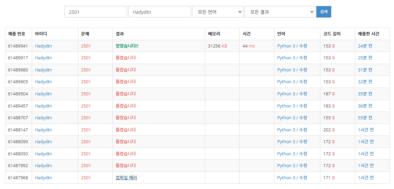
Task: Open the 모든 언어 language dropdown
Action: pyautogui.click(x=218, y=12)
